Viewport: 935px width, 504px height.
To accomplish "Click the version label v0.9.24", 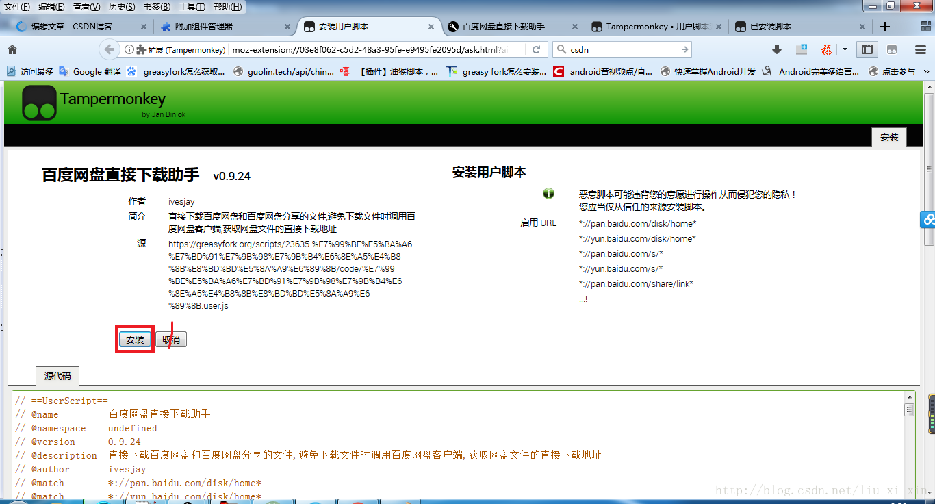I will point(231,176).
